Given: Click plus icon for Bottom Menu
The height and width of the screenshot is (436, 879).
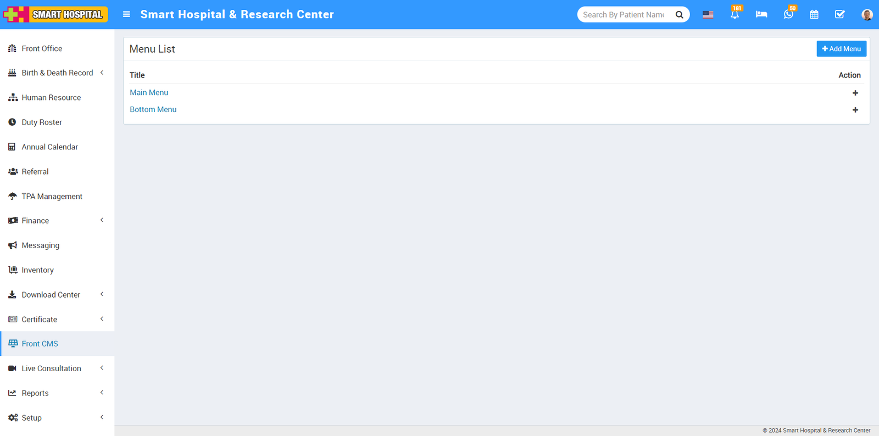Looking at the screenshot, I should 855,110.
